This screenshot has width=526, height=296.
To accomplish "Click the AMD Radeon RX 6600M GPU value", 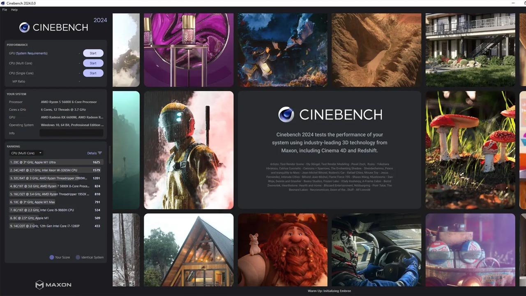I will (72, 117).
